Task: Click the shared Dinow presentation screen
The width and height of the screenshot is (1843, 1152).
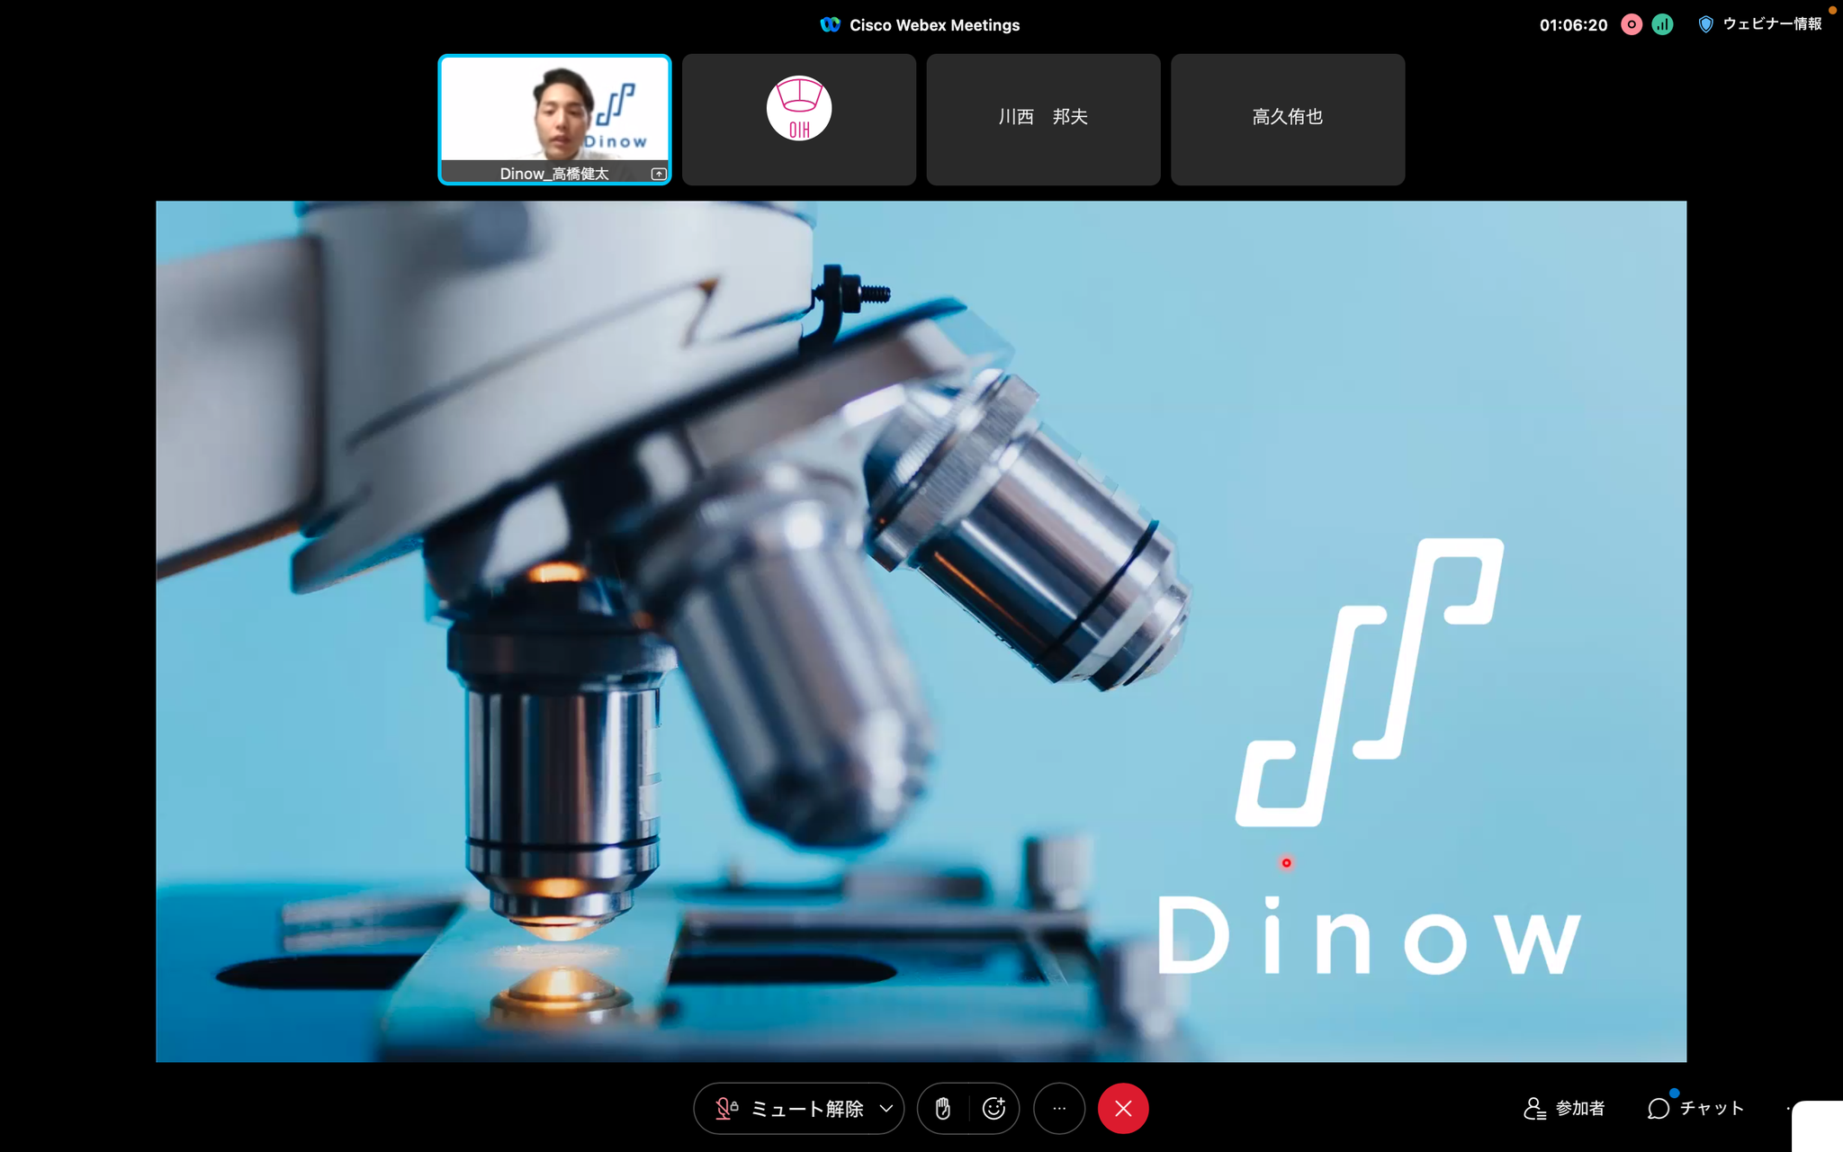Action: click(x=921, y=631)
